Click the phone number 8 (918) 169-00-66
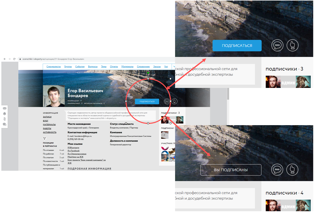Image resolution: width=314 pixels, height=212 pixels. point(76,139)
